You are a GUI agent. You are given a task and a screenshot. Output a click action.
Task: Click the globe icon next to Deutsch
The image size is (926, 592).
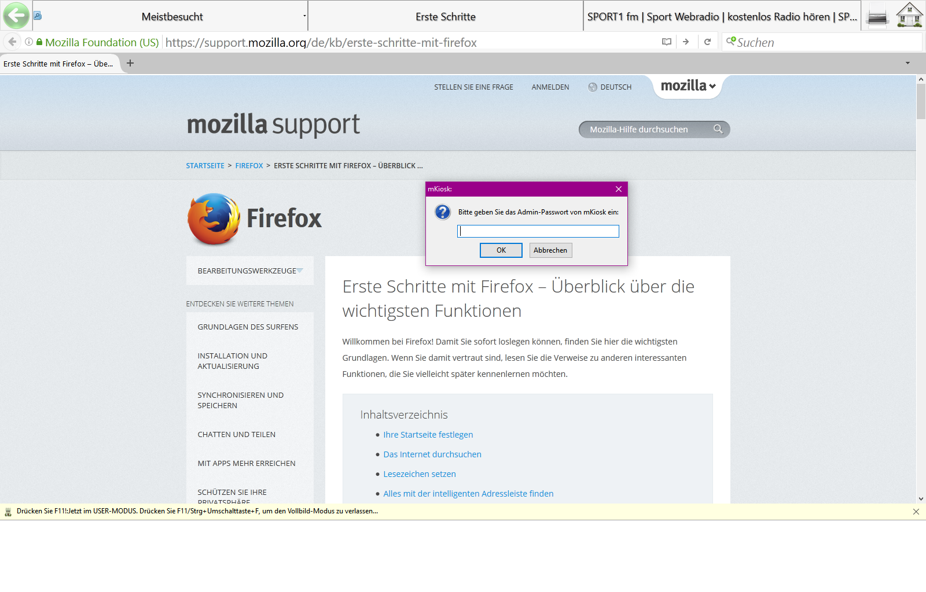coord(593,87)
